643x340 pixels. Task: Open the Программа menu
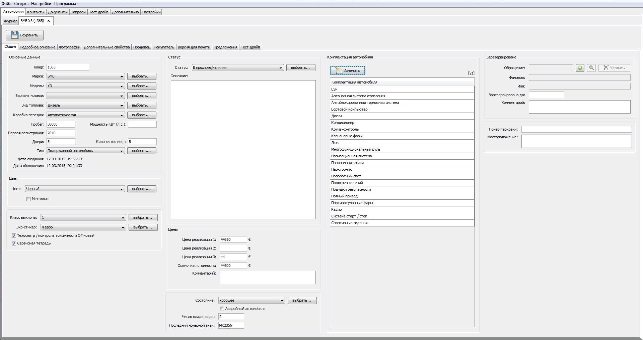click(65, 4)
